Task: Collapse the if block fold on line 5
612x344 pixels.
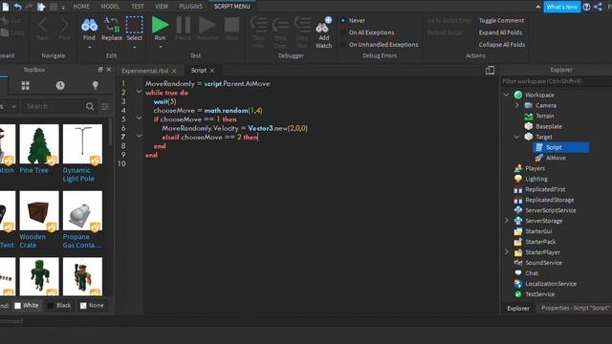Action: click(139, 118)
